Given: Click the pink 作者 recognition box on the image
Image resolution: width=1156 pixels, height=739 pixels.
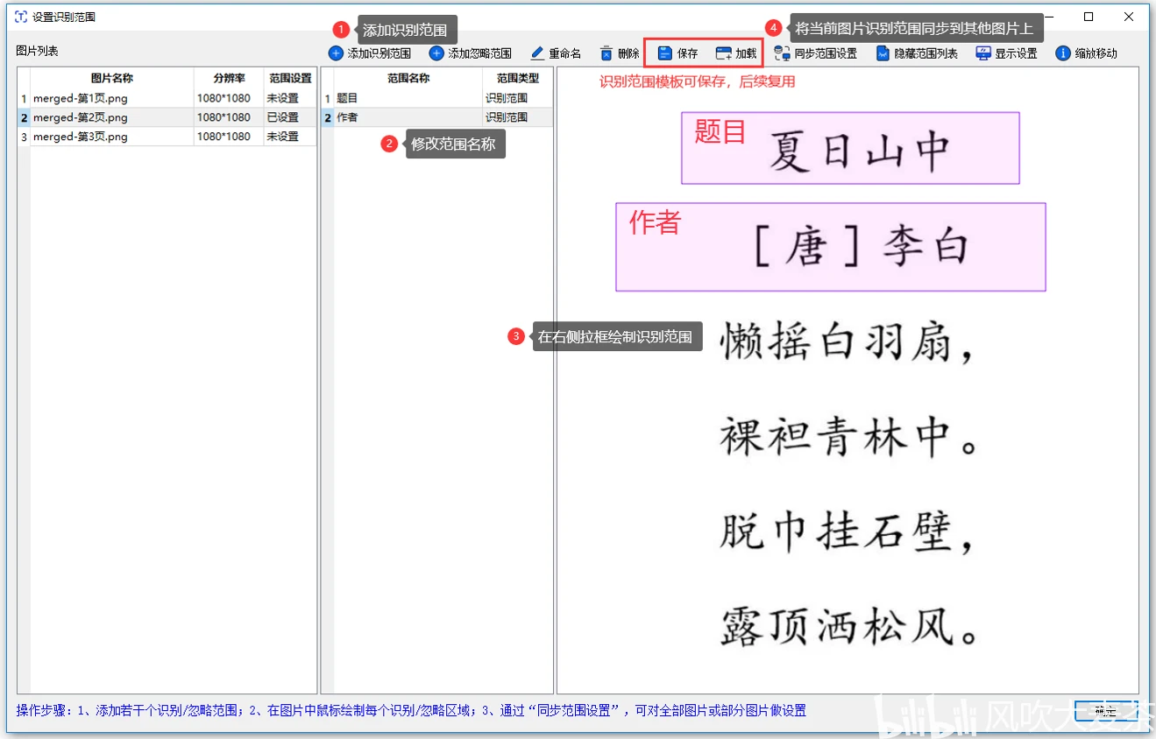Looking at the screenshot, I should click(x=831, y=247).
